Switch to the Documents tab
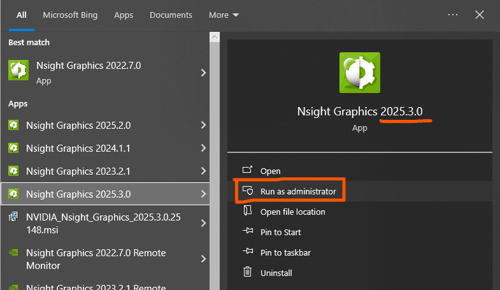The width and height of the screenshot is (500, 290). click(x=171, y=15)
